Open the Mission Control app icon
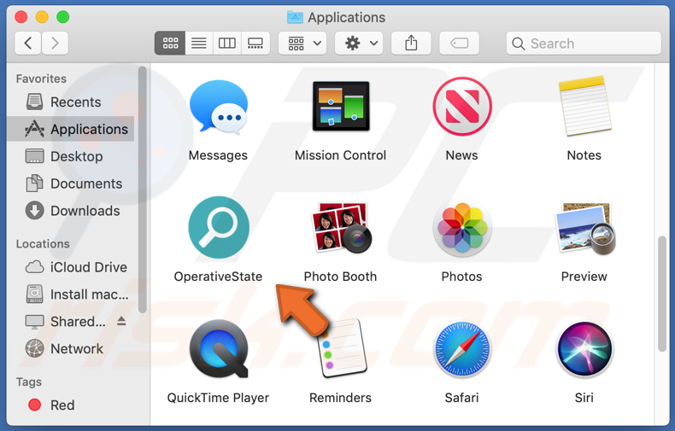Screen dimensions: 675x431 341,106
